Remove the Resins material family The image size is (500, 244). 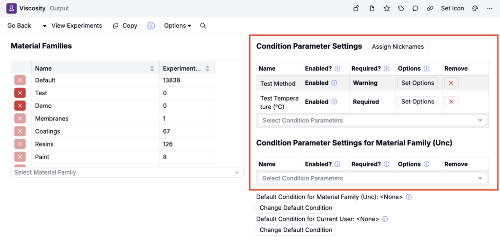point(20,144)
